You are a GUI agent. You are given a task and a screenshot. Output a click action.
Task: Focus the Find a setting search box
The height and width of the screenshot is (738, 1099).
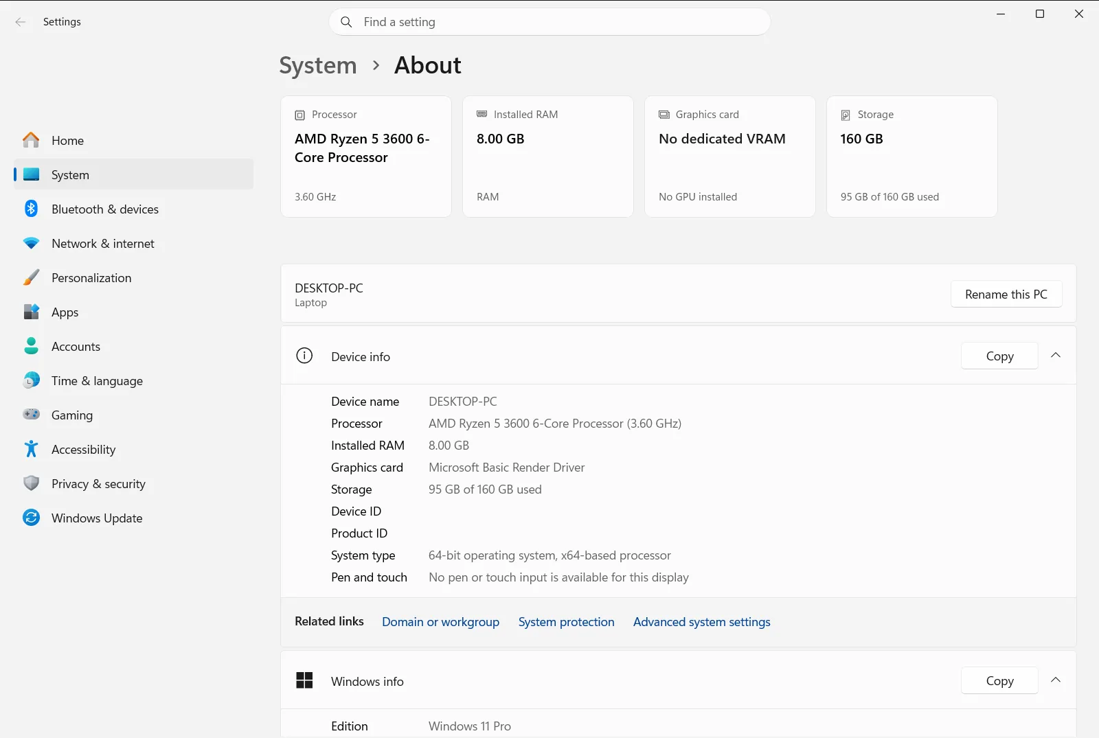549,22
